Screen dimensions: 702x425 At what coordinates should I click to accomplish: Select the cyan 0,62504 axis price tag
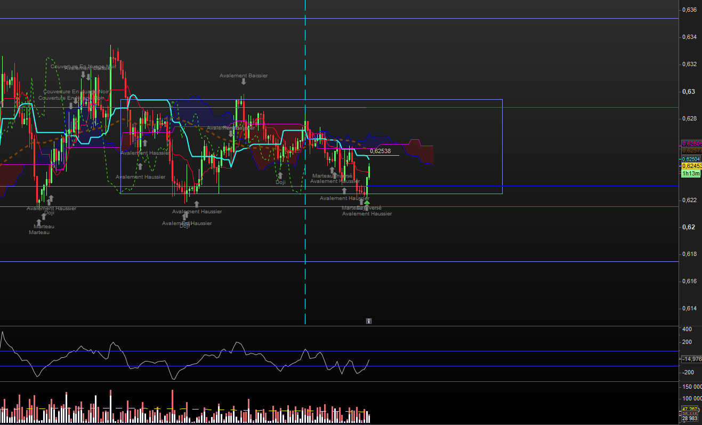691,159
